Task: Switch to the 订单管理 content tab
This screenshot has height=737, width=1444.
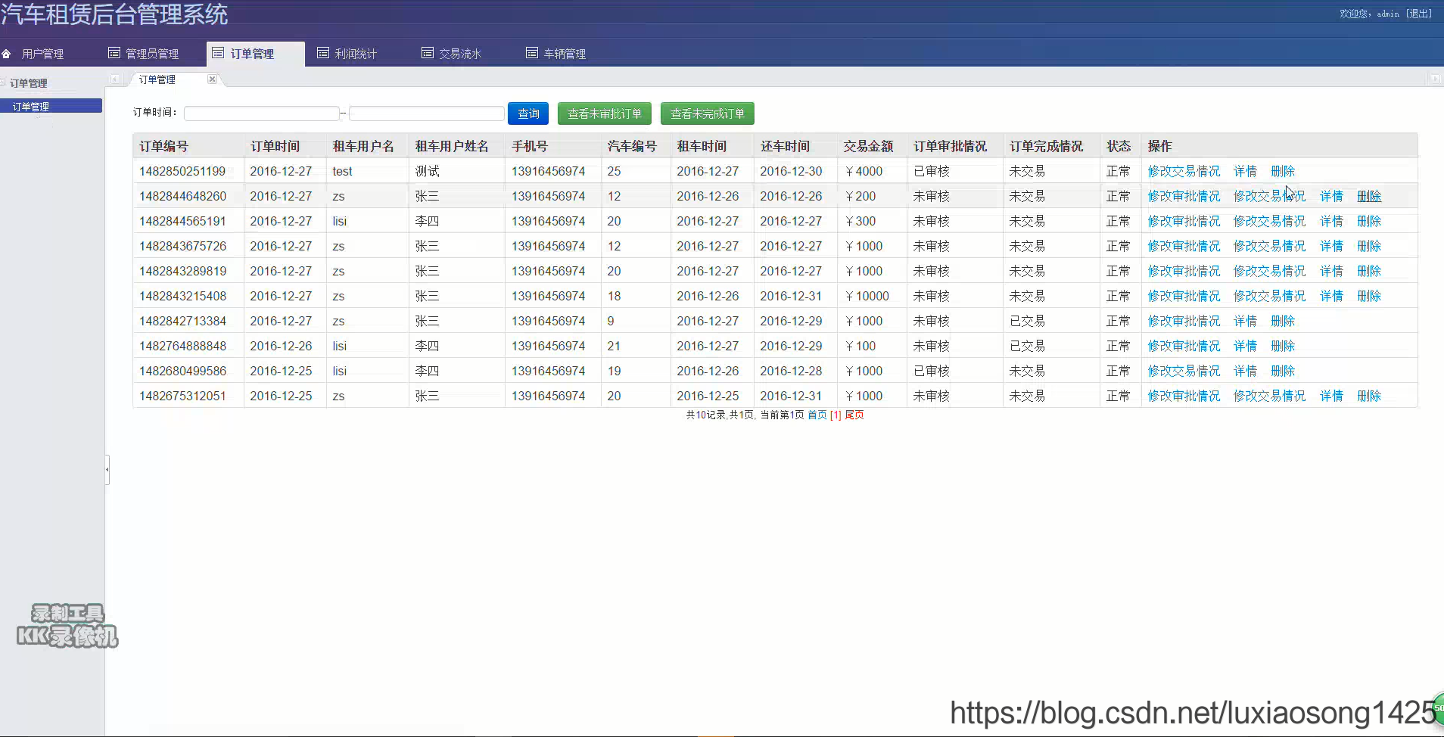Action: point(157,79)
